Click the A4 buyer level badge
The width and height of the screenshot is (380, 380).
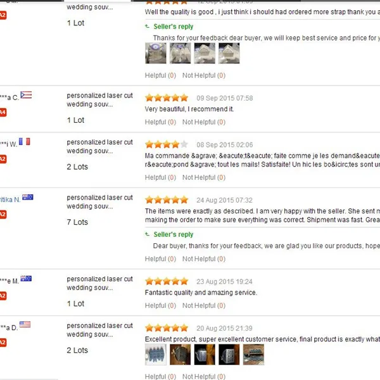[3, 112]
